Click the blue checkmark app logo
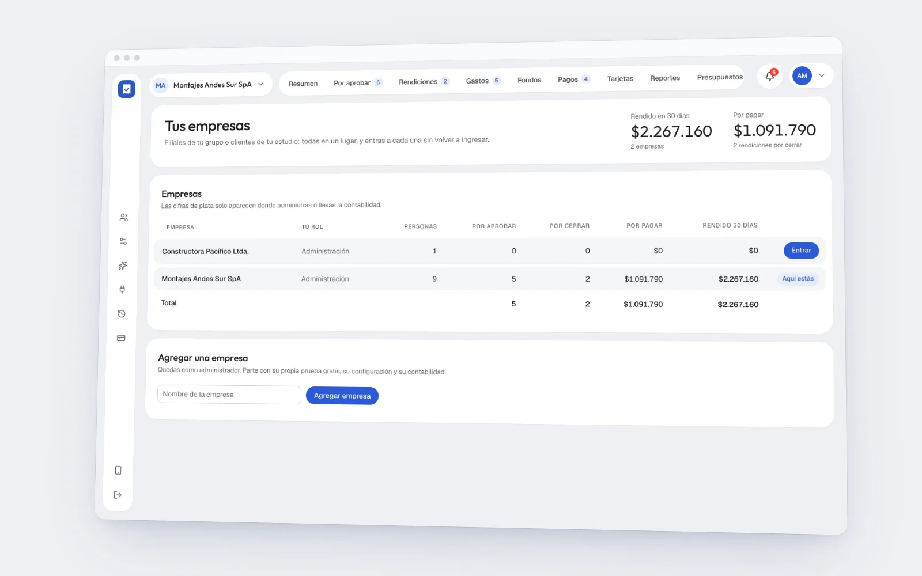Screen dimensions: 922x576 [126, 89]
